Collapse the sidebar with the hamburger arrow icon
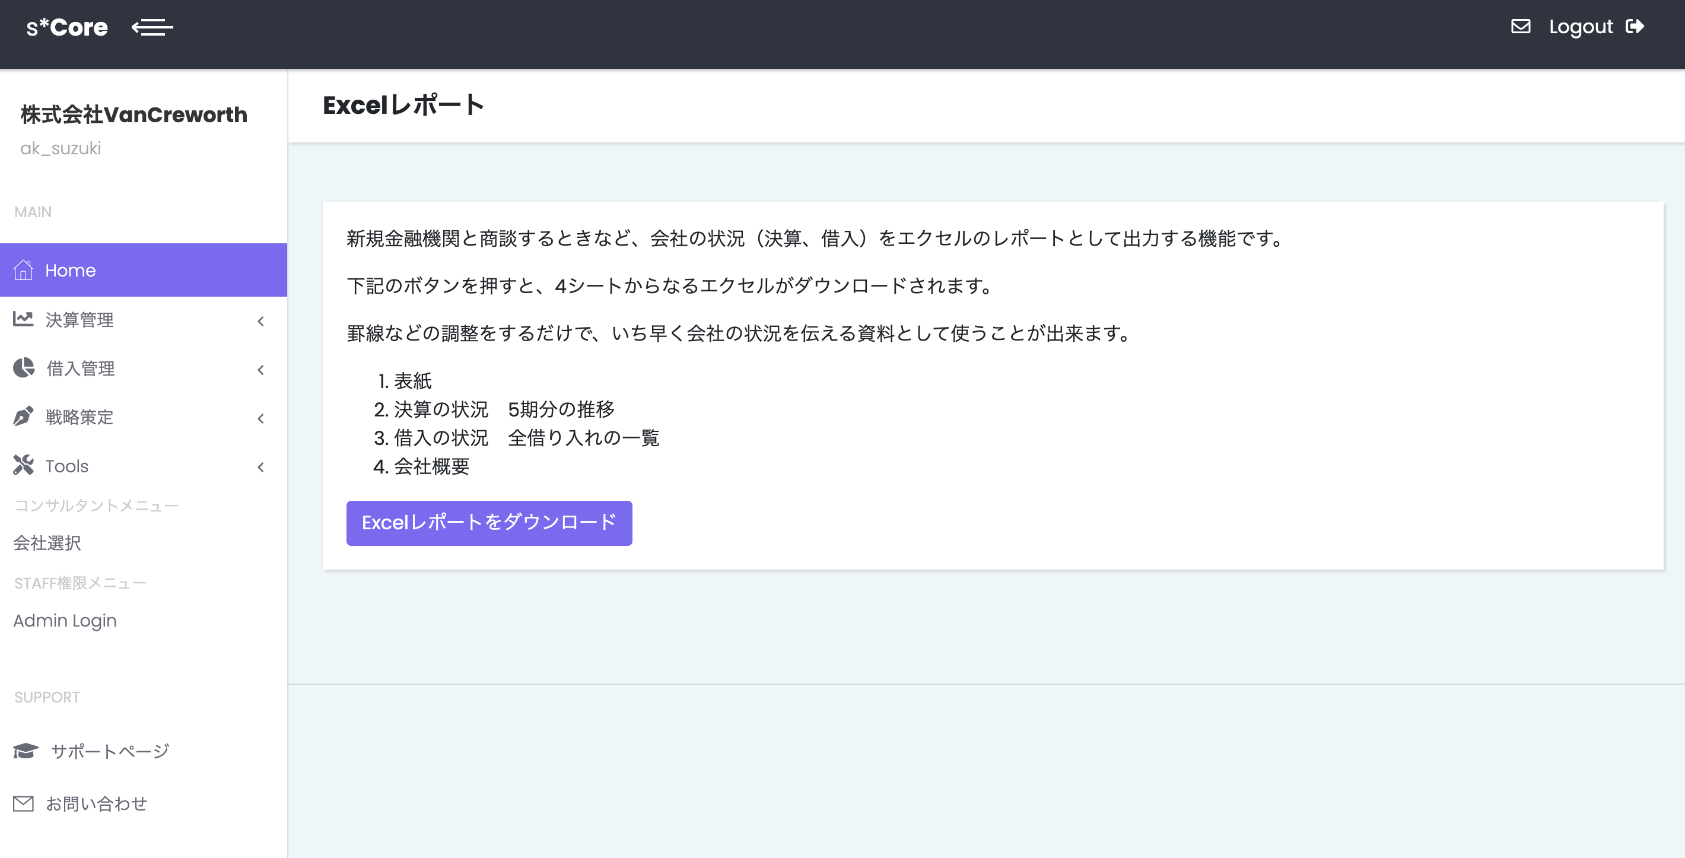Screen dimensions: 1685x858 click(152, 27)
